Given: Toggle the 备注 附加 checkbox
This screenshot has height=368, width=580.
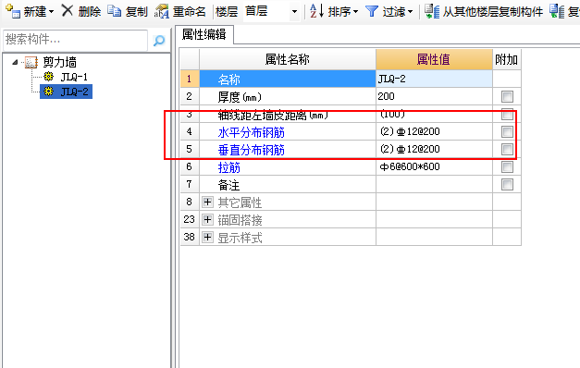Looking at the screenshot, I should [507, 184].
